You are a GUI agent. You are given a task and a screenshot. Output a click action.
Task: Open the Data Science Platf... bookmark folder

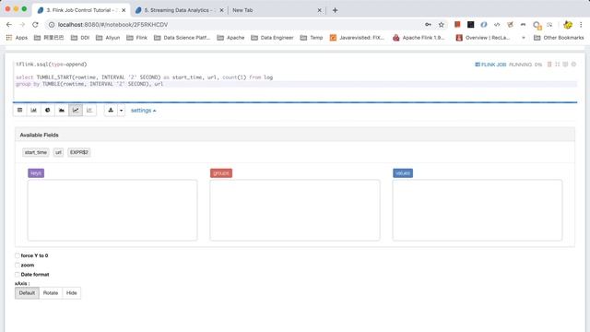(x=183, y=38)
